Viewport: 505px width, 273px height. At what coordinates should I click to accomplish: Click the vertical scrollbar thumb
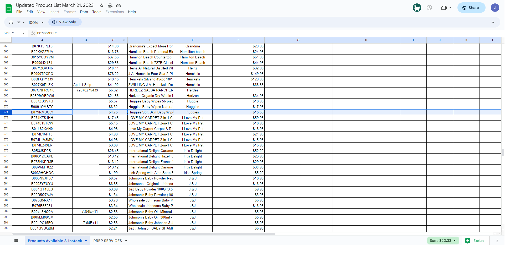coord(503,152)
